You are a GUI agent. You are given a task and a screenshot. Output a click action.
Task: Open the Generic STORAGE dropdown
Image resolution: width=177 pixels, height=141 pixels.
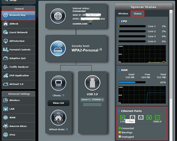click(92, 100)
